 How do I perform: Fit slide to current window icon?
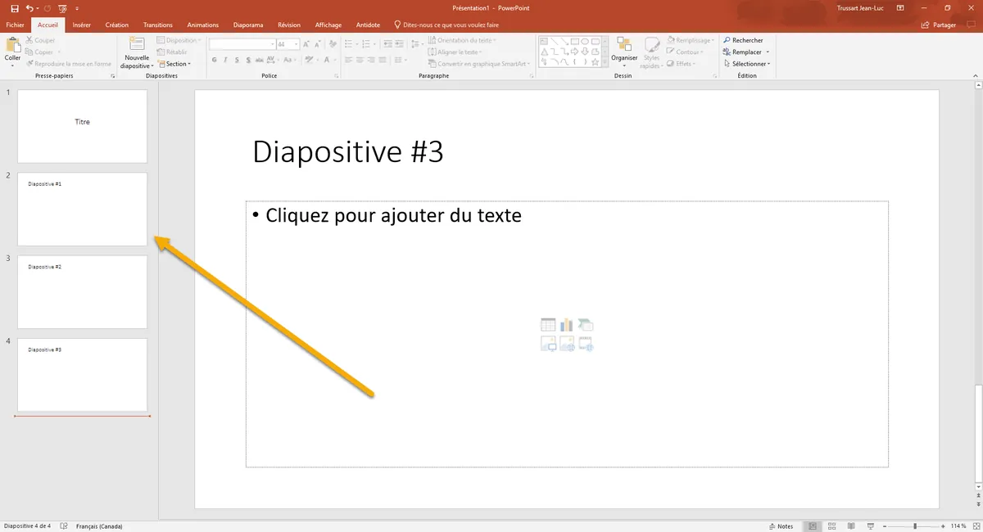(976, 525)
